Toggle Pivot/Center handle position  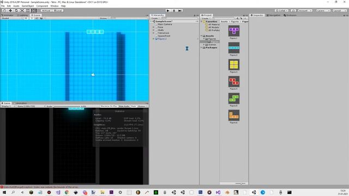(46, 11)
